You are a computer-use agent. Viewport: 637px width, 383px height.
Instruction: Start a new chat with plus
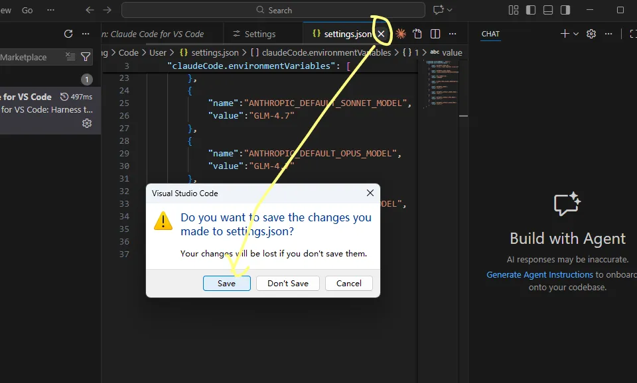(565, 34)
